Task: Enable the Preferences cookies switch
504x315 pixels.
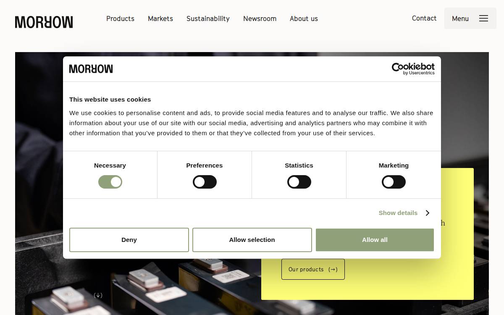Action: pos(205,182)
